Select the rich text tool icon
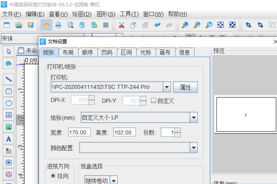The image size is (277, 184). pyautogui.click(x=8, y=151)
